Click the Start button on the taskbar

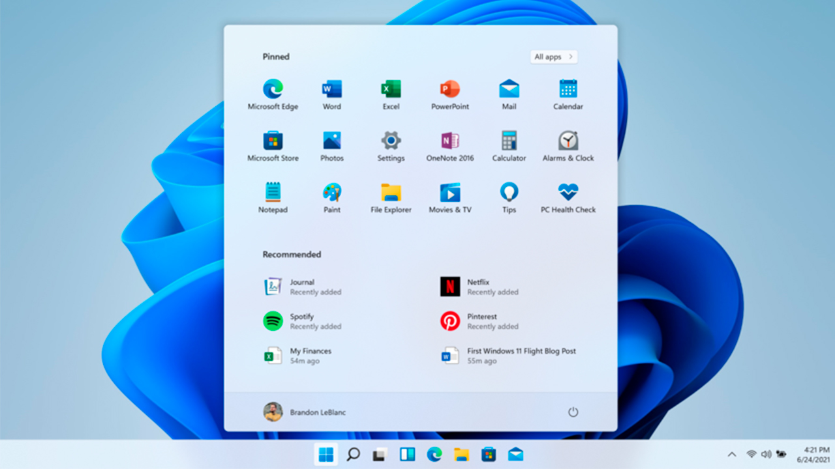pyautogui.click(x=326, y=454)
